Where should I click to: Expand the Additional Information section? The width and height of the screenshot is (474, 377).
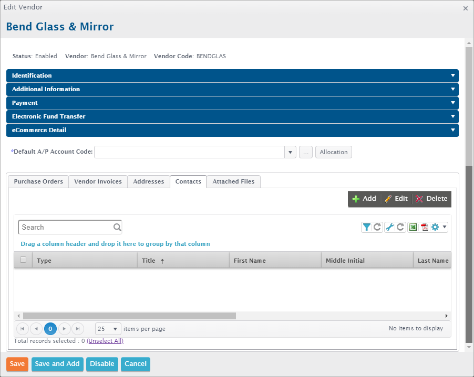[x=232, y=89]
